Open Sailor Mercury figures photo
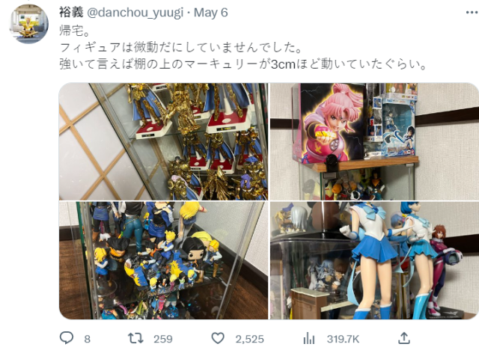Screen dimensions: 479x350 coord(374,260)
